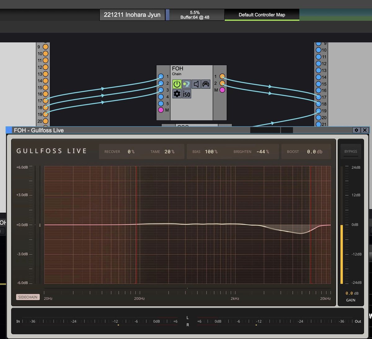The height and width of the screenshot is (339, 372).
Task: Click the yellow gain level bar
Action: (342, 254)
